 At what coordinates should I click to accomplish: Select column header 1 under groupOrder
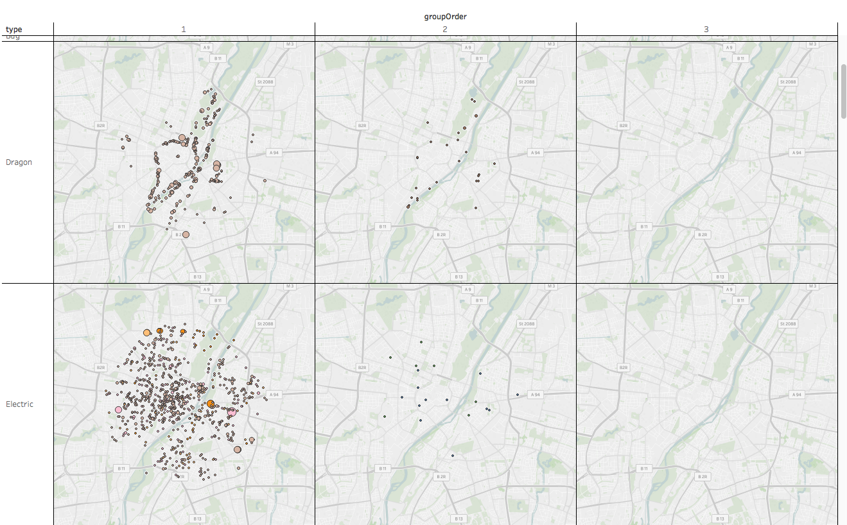184,30
